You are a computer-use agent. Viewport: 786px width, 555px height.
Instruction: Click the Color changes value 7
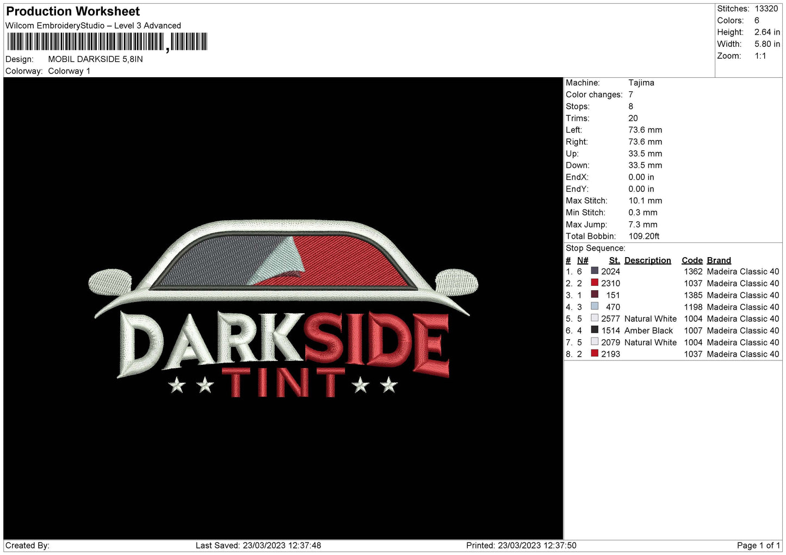631,95
